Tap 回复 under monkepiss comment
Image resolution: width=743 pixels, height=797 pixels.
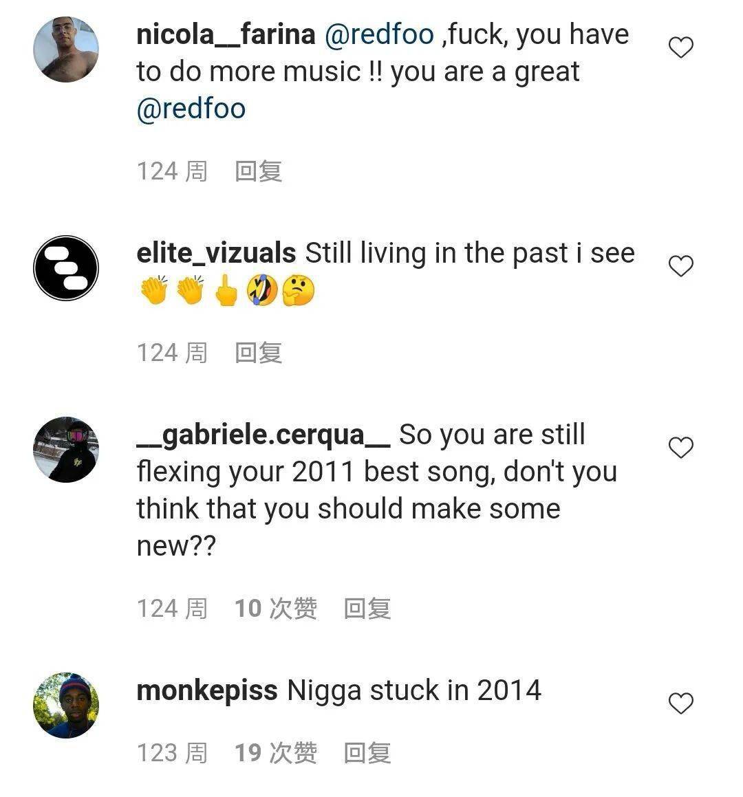coord(367,753)
